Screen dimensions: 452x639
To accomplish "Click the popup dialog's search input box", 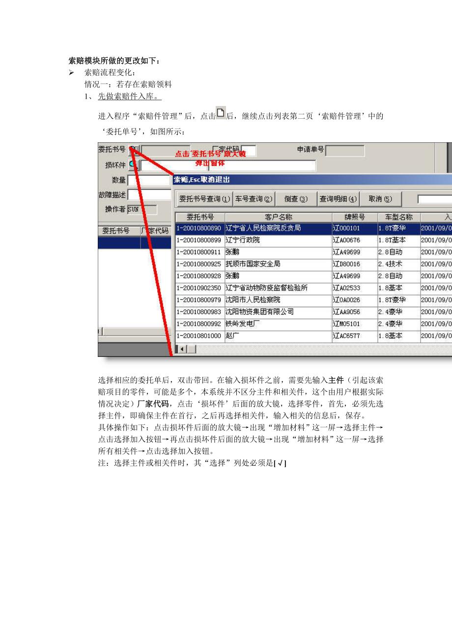I will click(434, 199).
